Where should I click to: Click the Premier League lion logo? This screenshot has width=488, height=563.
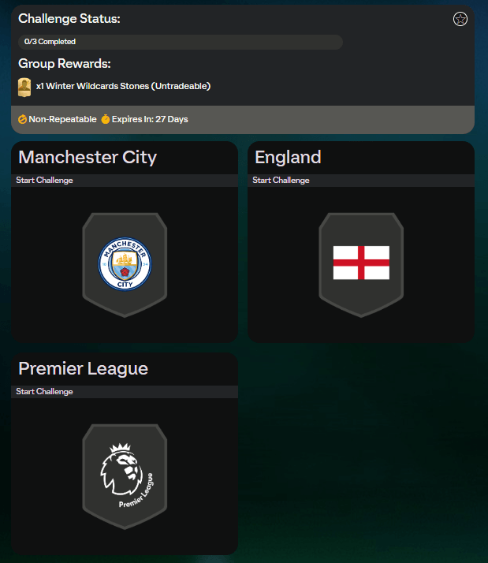tap(126, 475)
